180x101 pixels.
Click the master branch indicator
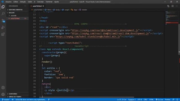pos(6,100)
